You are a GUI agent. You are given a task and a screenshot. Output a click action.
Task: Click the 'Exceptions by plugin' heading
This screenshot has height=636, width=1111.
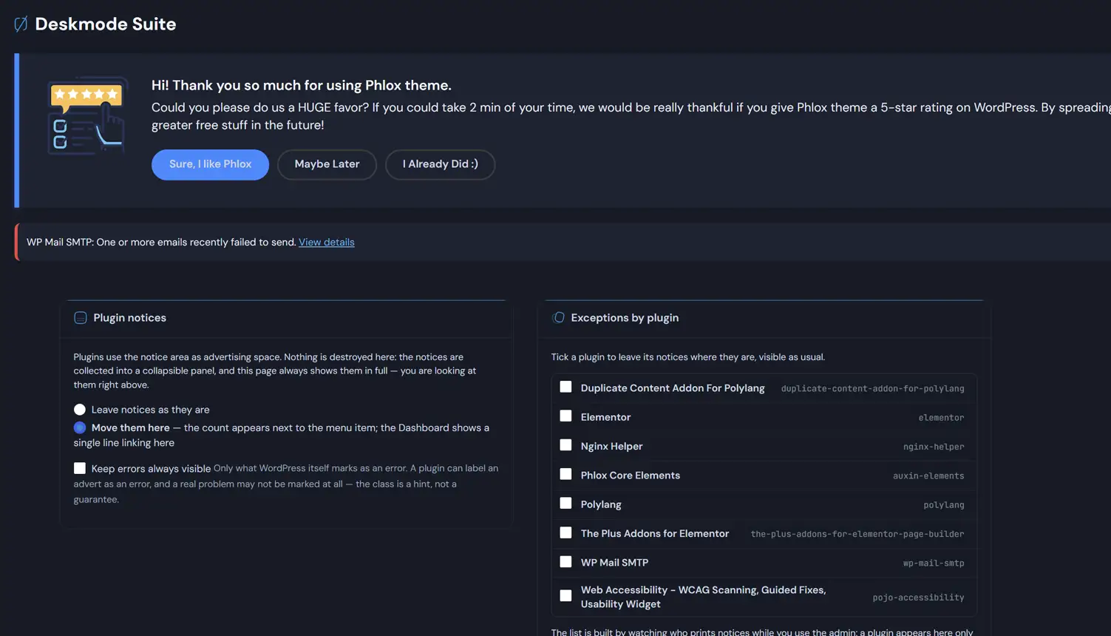click(625, 318)
